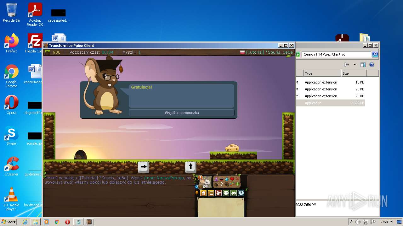Click the 'Gratulacje!' message text
403x226 pixels.
[x=141, y=87]
